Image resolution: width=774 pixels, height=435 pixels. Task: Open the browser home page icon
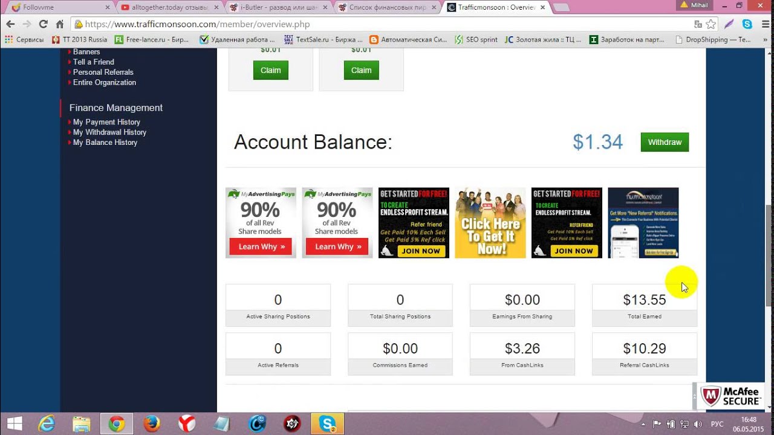(x=59, y=24)
